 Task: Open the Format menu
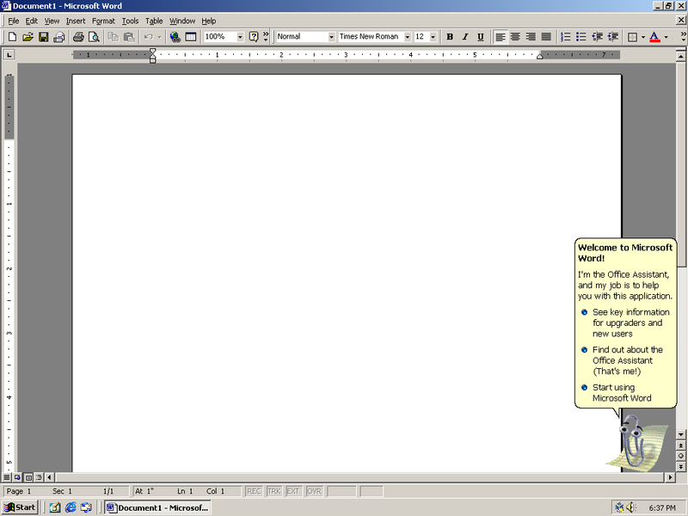click(103, 21)
